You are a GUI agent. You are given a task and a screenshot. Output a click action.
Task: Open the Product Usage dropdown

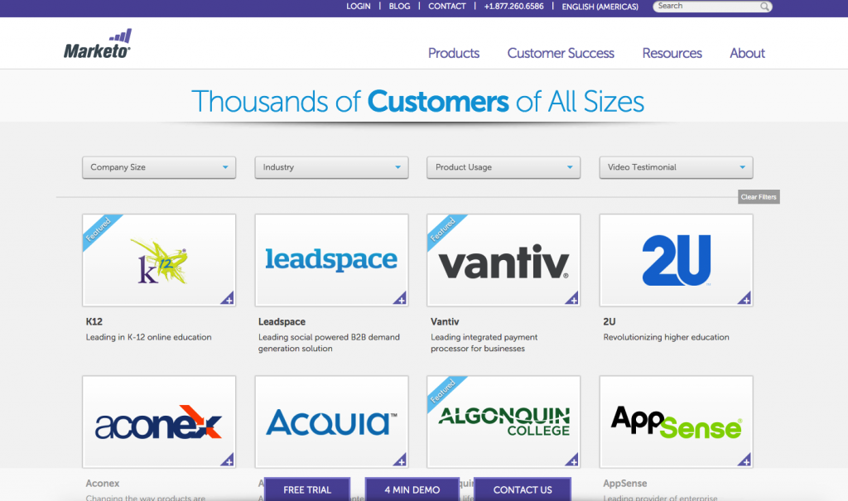click(x=503, y=167)
